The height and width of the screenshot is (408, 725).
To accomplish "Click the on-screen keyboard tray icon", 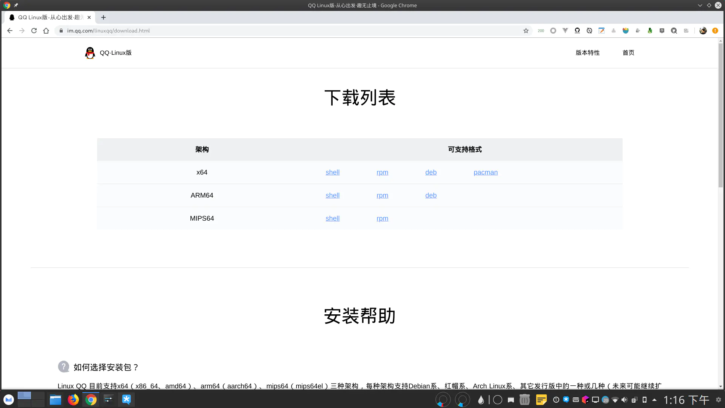I will coord(575,399).
